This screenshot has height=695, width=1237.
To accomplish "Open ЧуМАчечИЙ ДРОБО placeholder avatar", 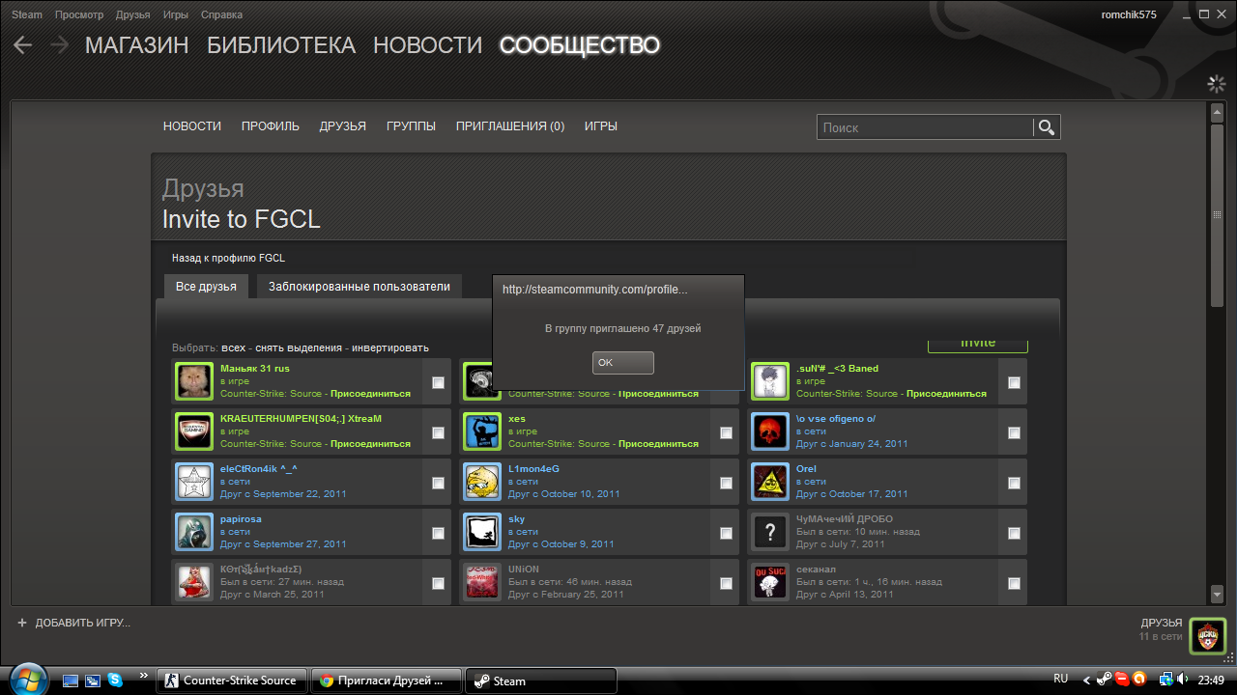I will [x=770, y=532].
